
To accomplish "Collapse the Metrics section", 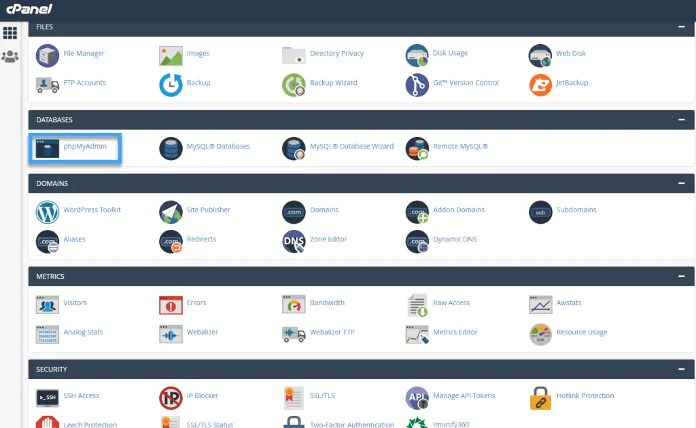I will pos(681,276).
